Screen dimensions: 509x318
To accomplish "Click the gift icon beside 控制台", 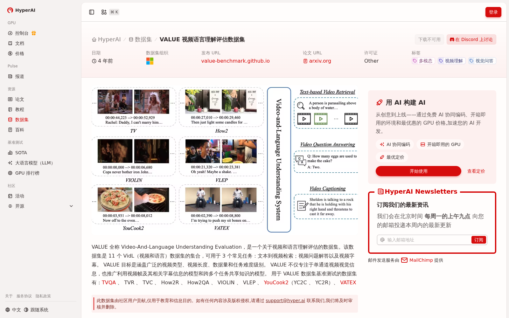I will tap(34, 33).
